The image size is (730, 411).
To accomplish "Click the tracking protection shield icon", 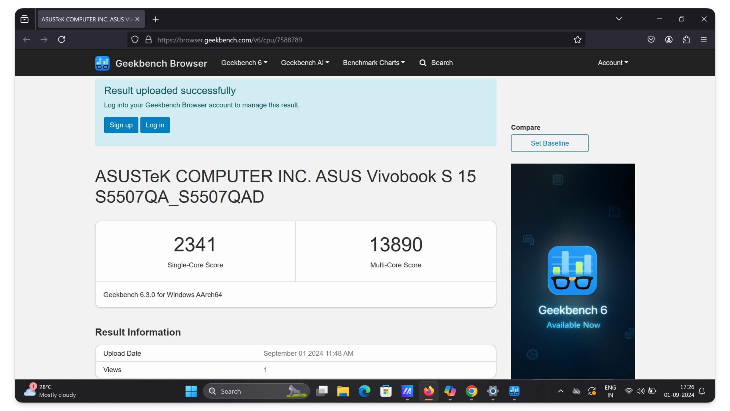I will [135, 39].
